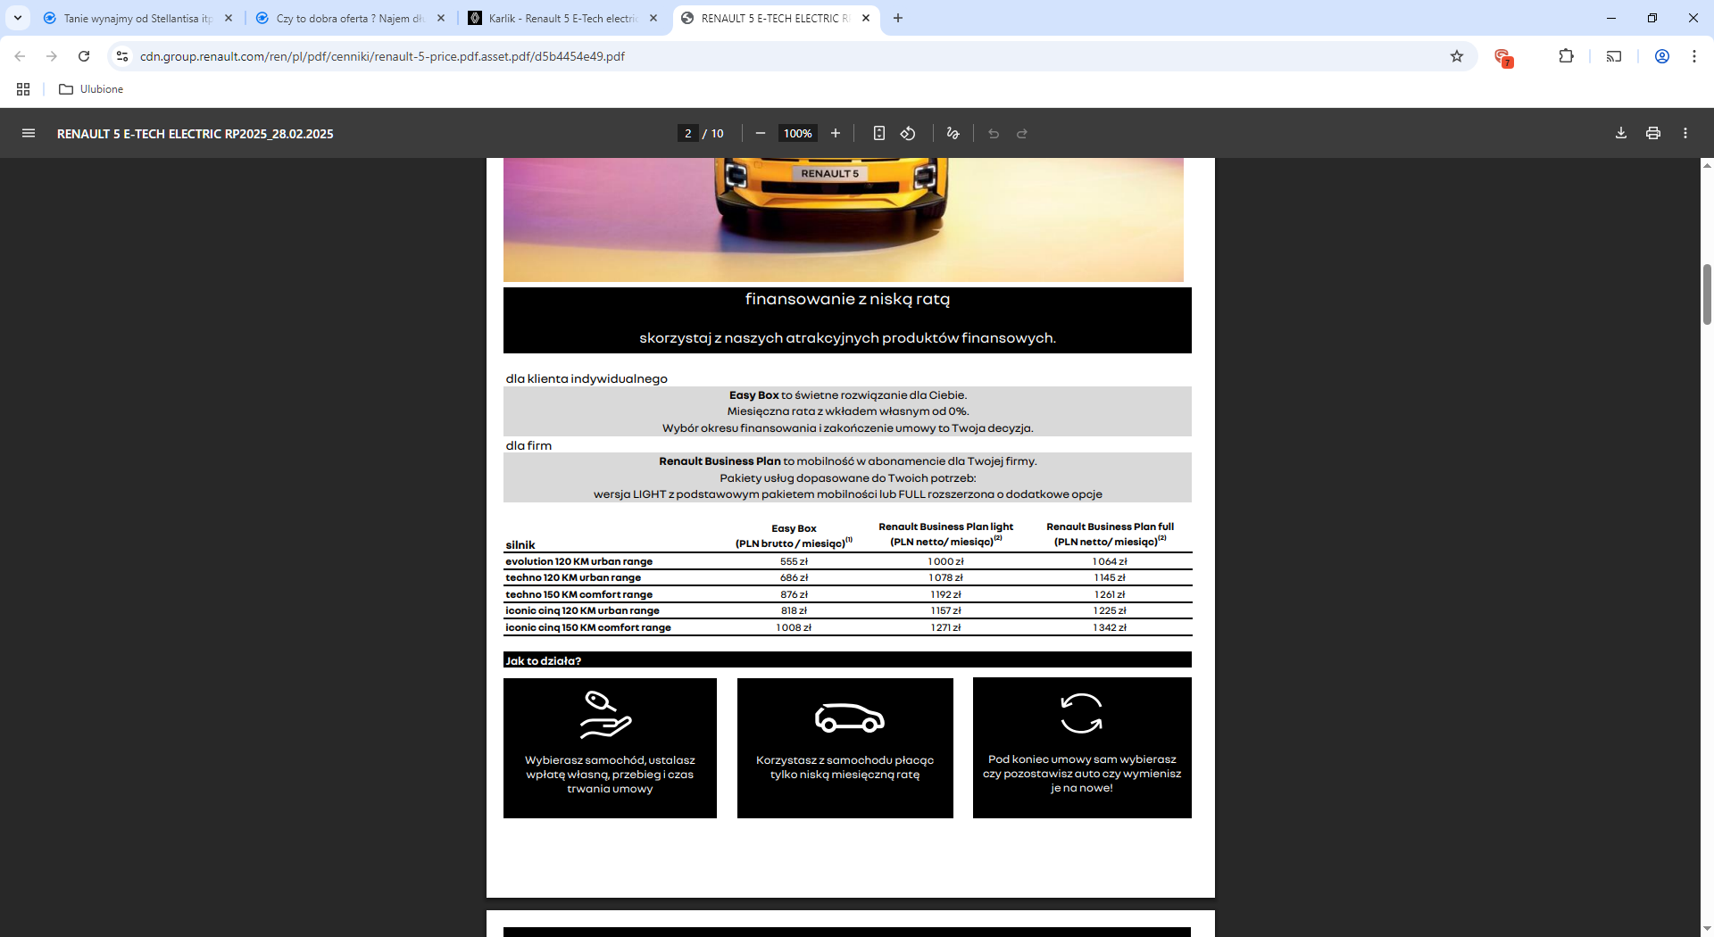This screenshot has height=937, width=1714.
Task: Click the 100% zoom level field
Action: point(798,133)
